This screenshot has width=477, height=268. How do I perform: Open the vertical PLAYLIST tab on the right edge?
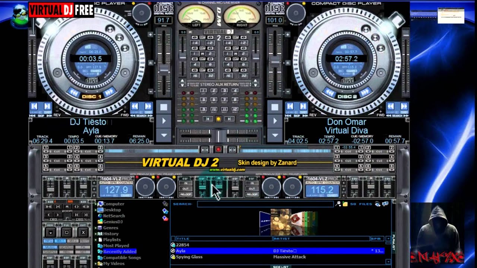(393, 242)
